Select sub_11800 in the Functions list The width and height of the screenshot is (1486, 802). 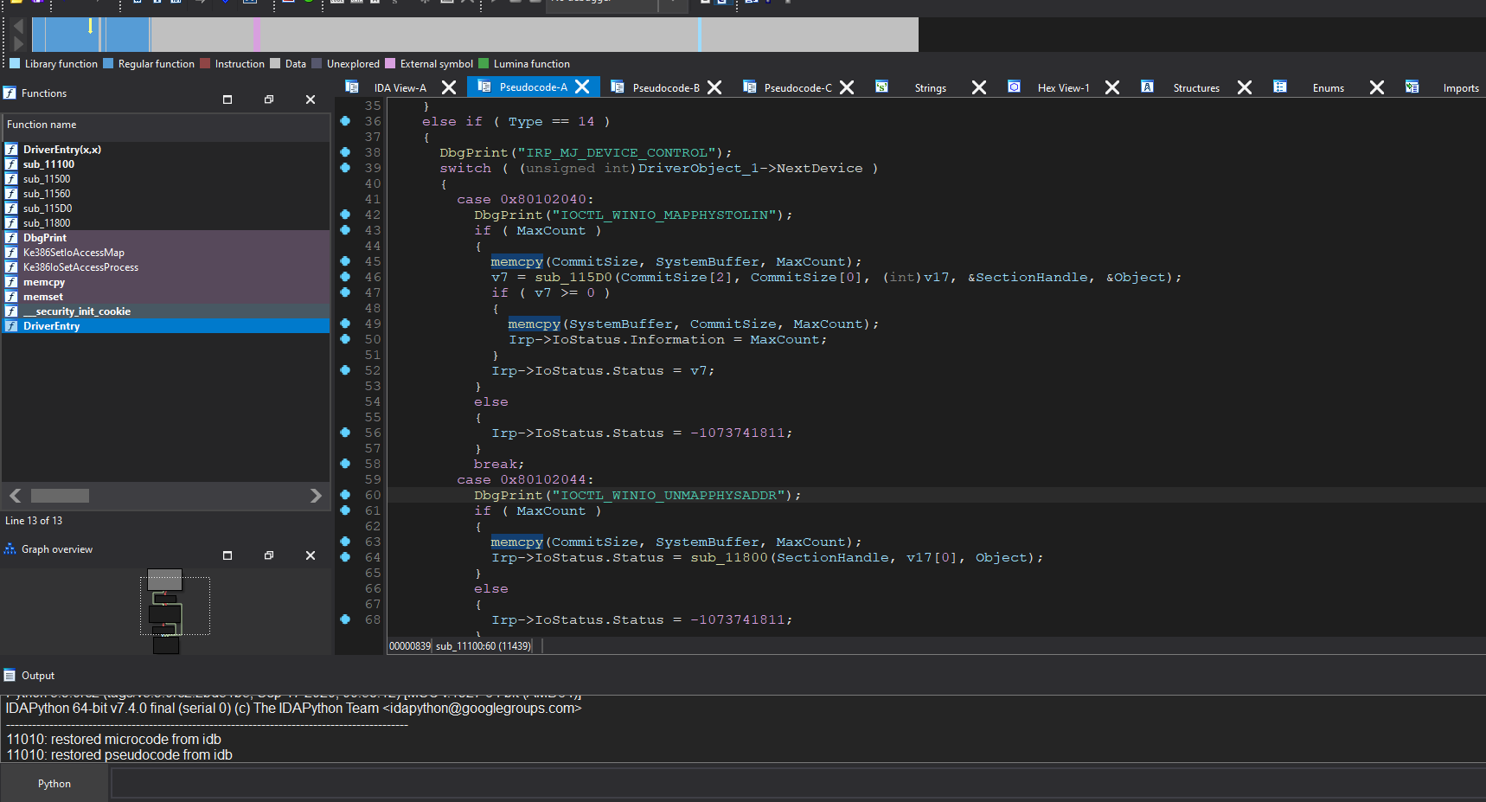point(47,223)
